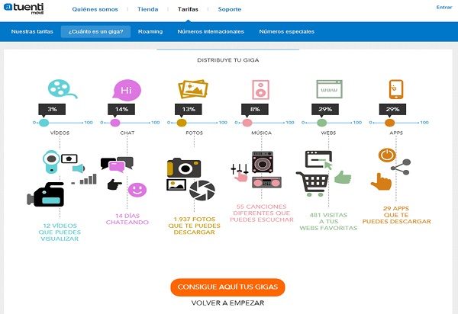Click the 8% tooltip above Música slider
Screen dimensions: 458x314
pos(255,109)
